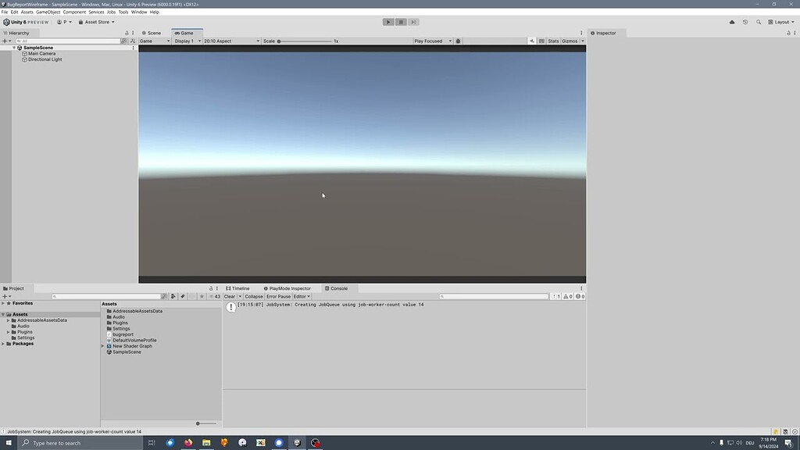Open the Layout dropdown button
The height and width of the screenshot is (450, 800).
(x=781, y=21)
